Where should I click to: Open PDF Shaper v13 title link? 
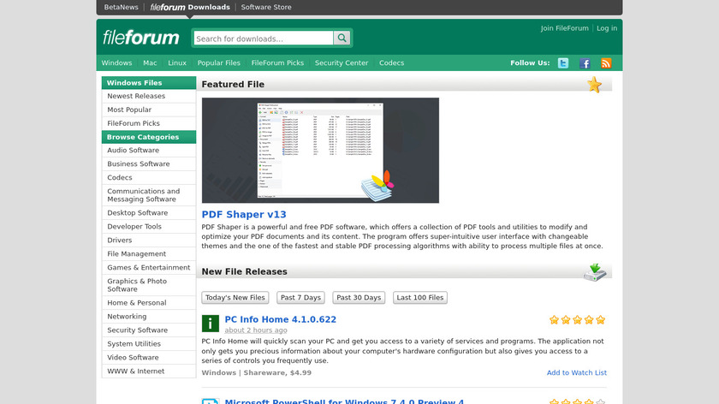click(x=244, y=214)
